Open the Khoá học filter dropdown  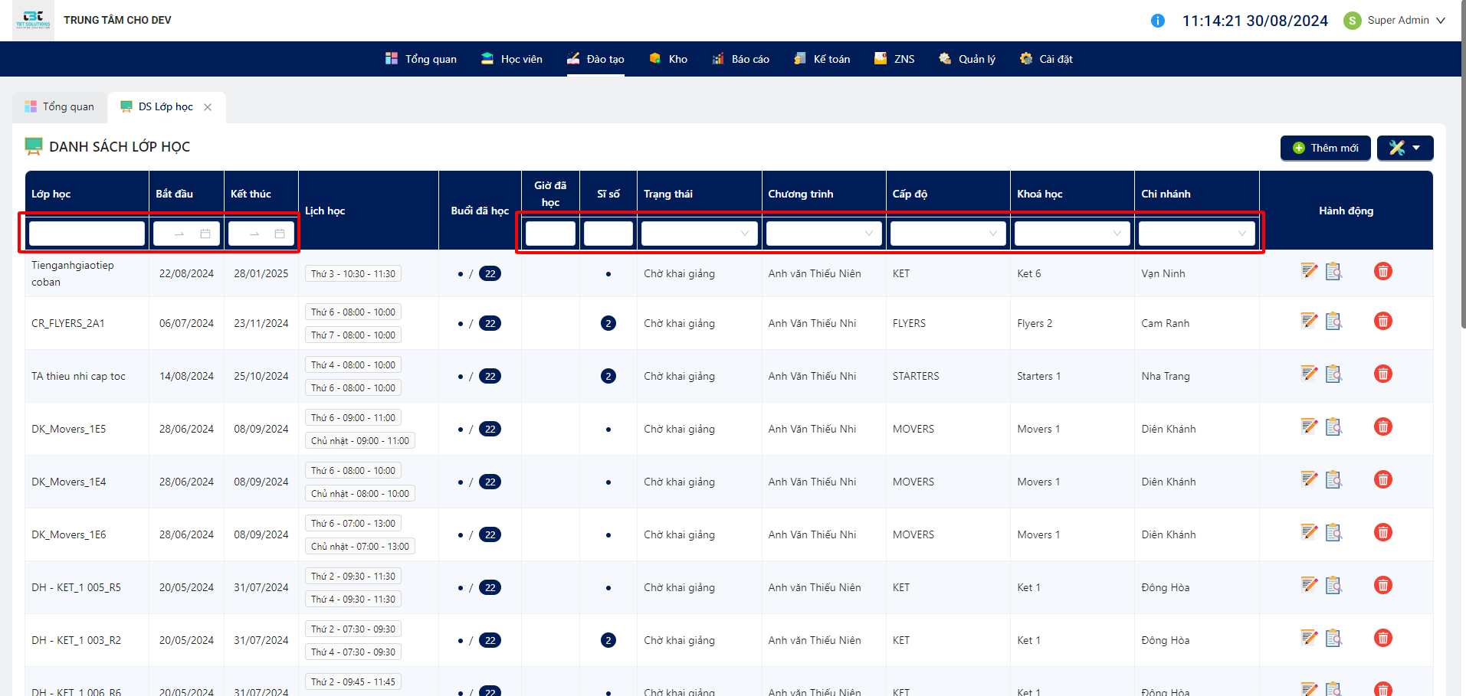click(1072, 234)
